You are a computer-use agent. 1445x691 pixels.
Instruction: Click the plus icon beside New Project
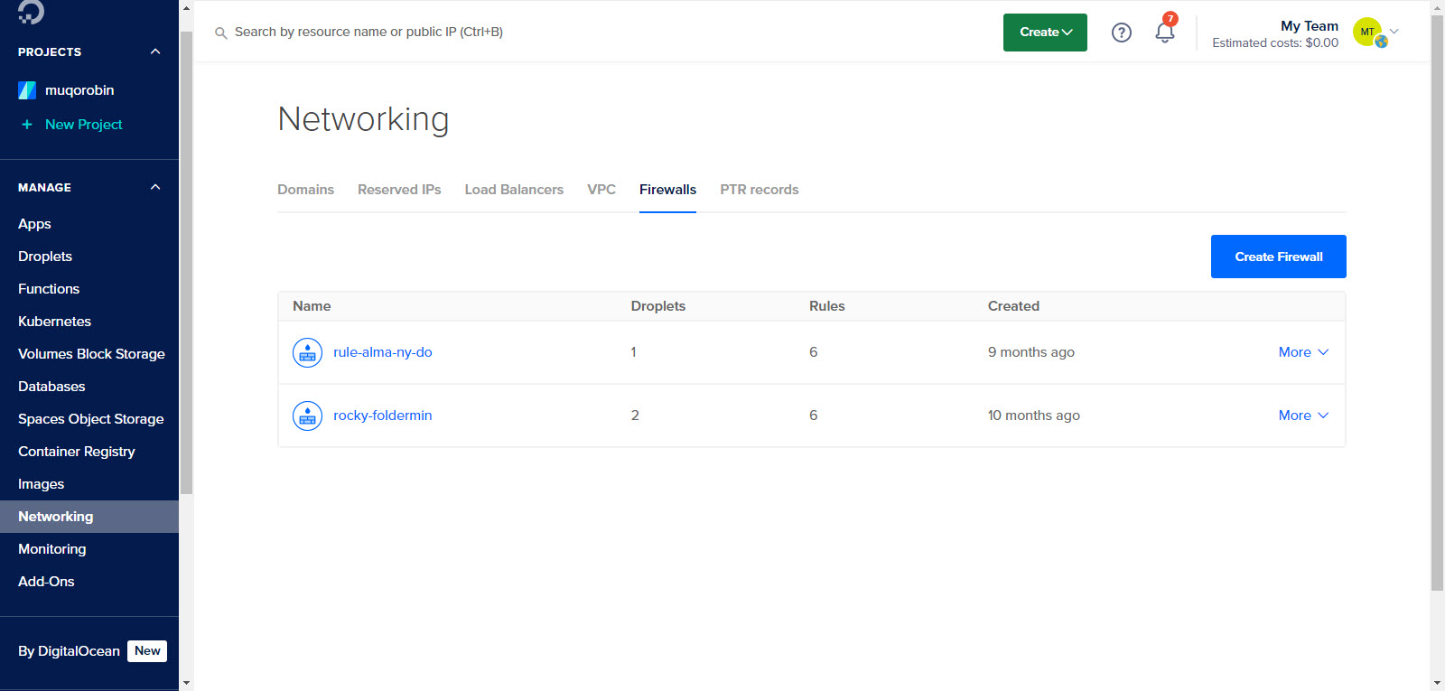click(x=27, y=125)
